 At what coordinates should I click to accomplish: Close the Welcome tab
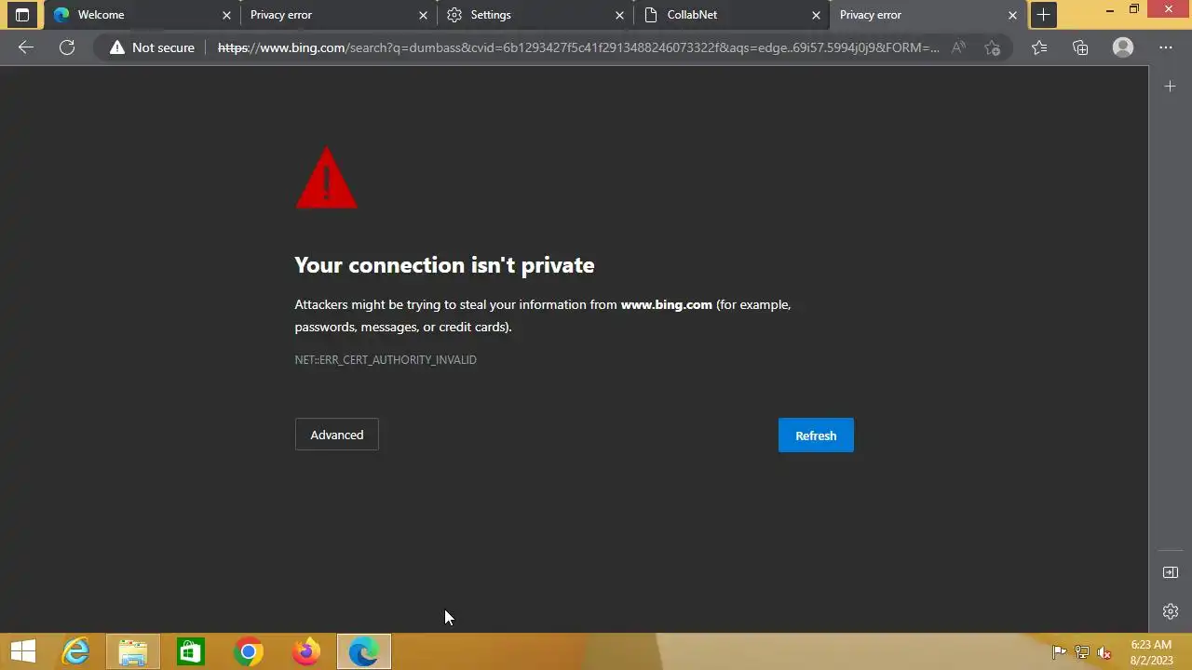click(226, 15)
